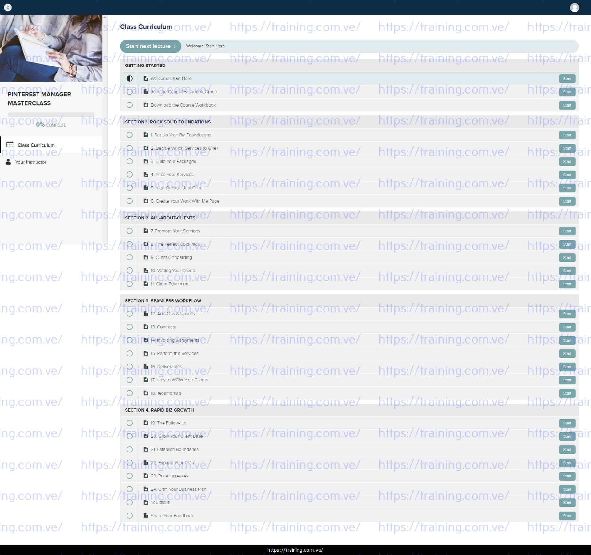The height and width of the screenshot is (555, 591).
Task: Click document icon beside Welcome! Start Here
Action: pos(146,78)
